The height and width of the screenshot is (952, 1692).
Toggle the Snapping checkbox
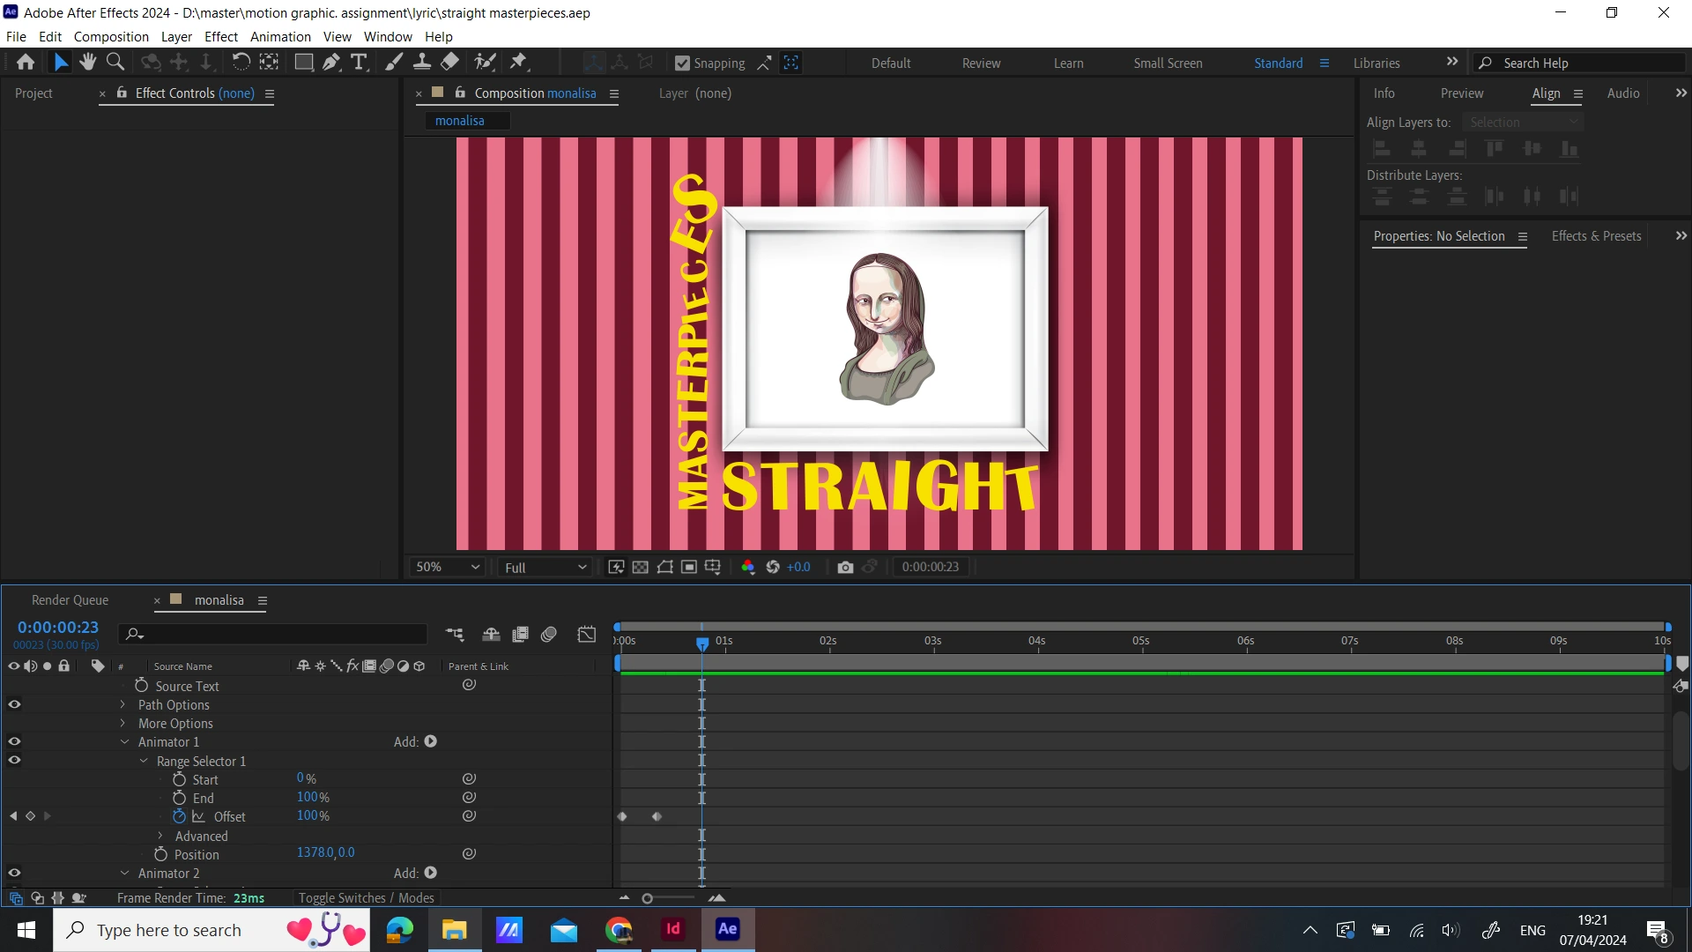[682, 63]
